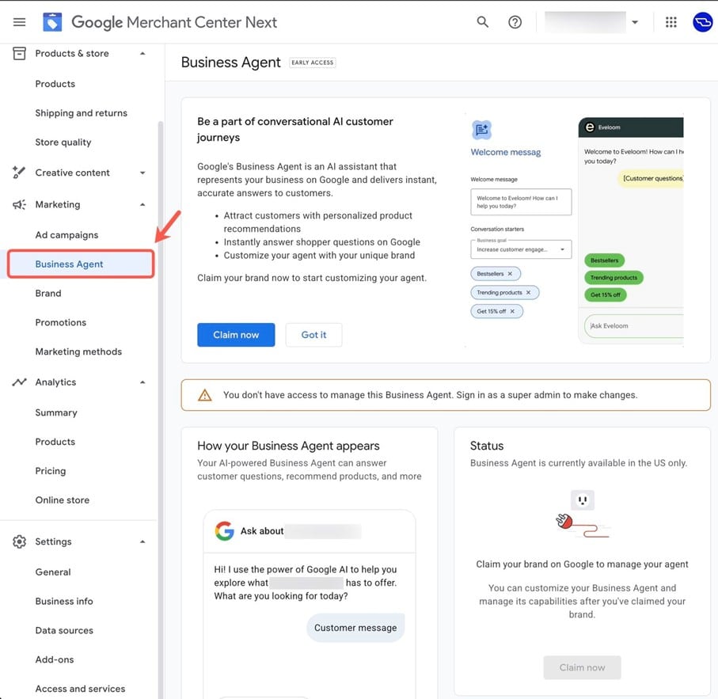Go to Promotions in the sidebar
The image size is (718, 699).
(61, 323)
